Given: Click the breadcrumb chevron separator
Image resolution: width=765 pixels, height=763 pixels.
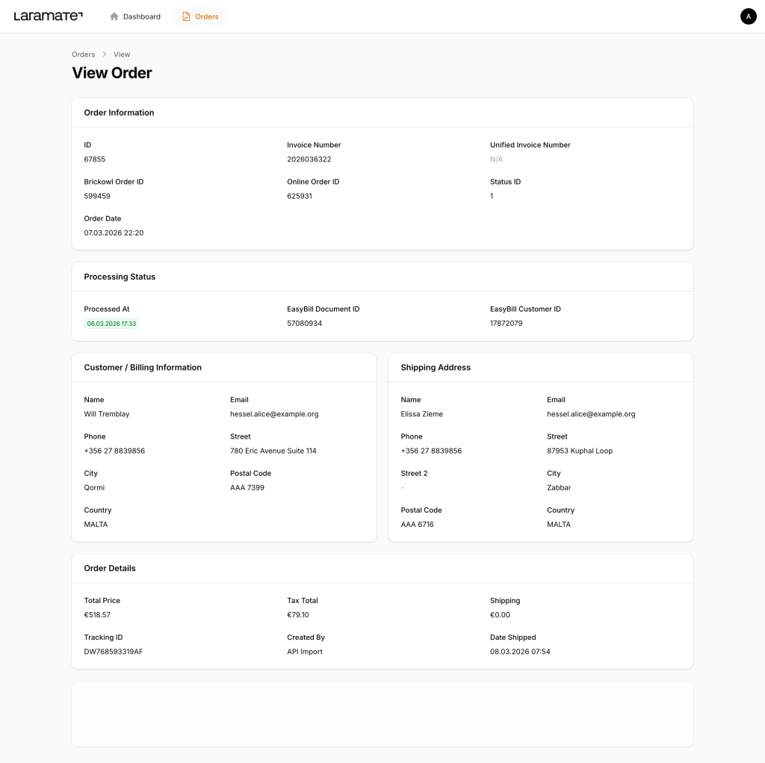Looking at the screenshot, I should click(x=105, y=55).
